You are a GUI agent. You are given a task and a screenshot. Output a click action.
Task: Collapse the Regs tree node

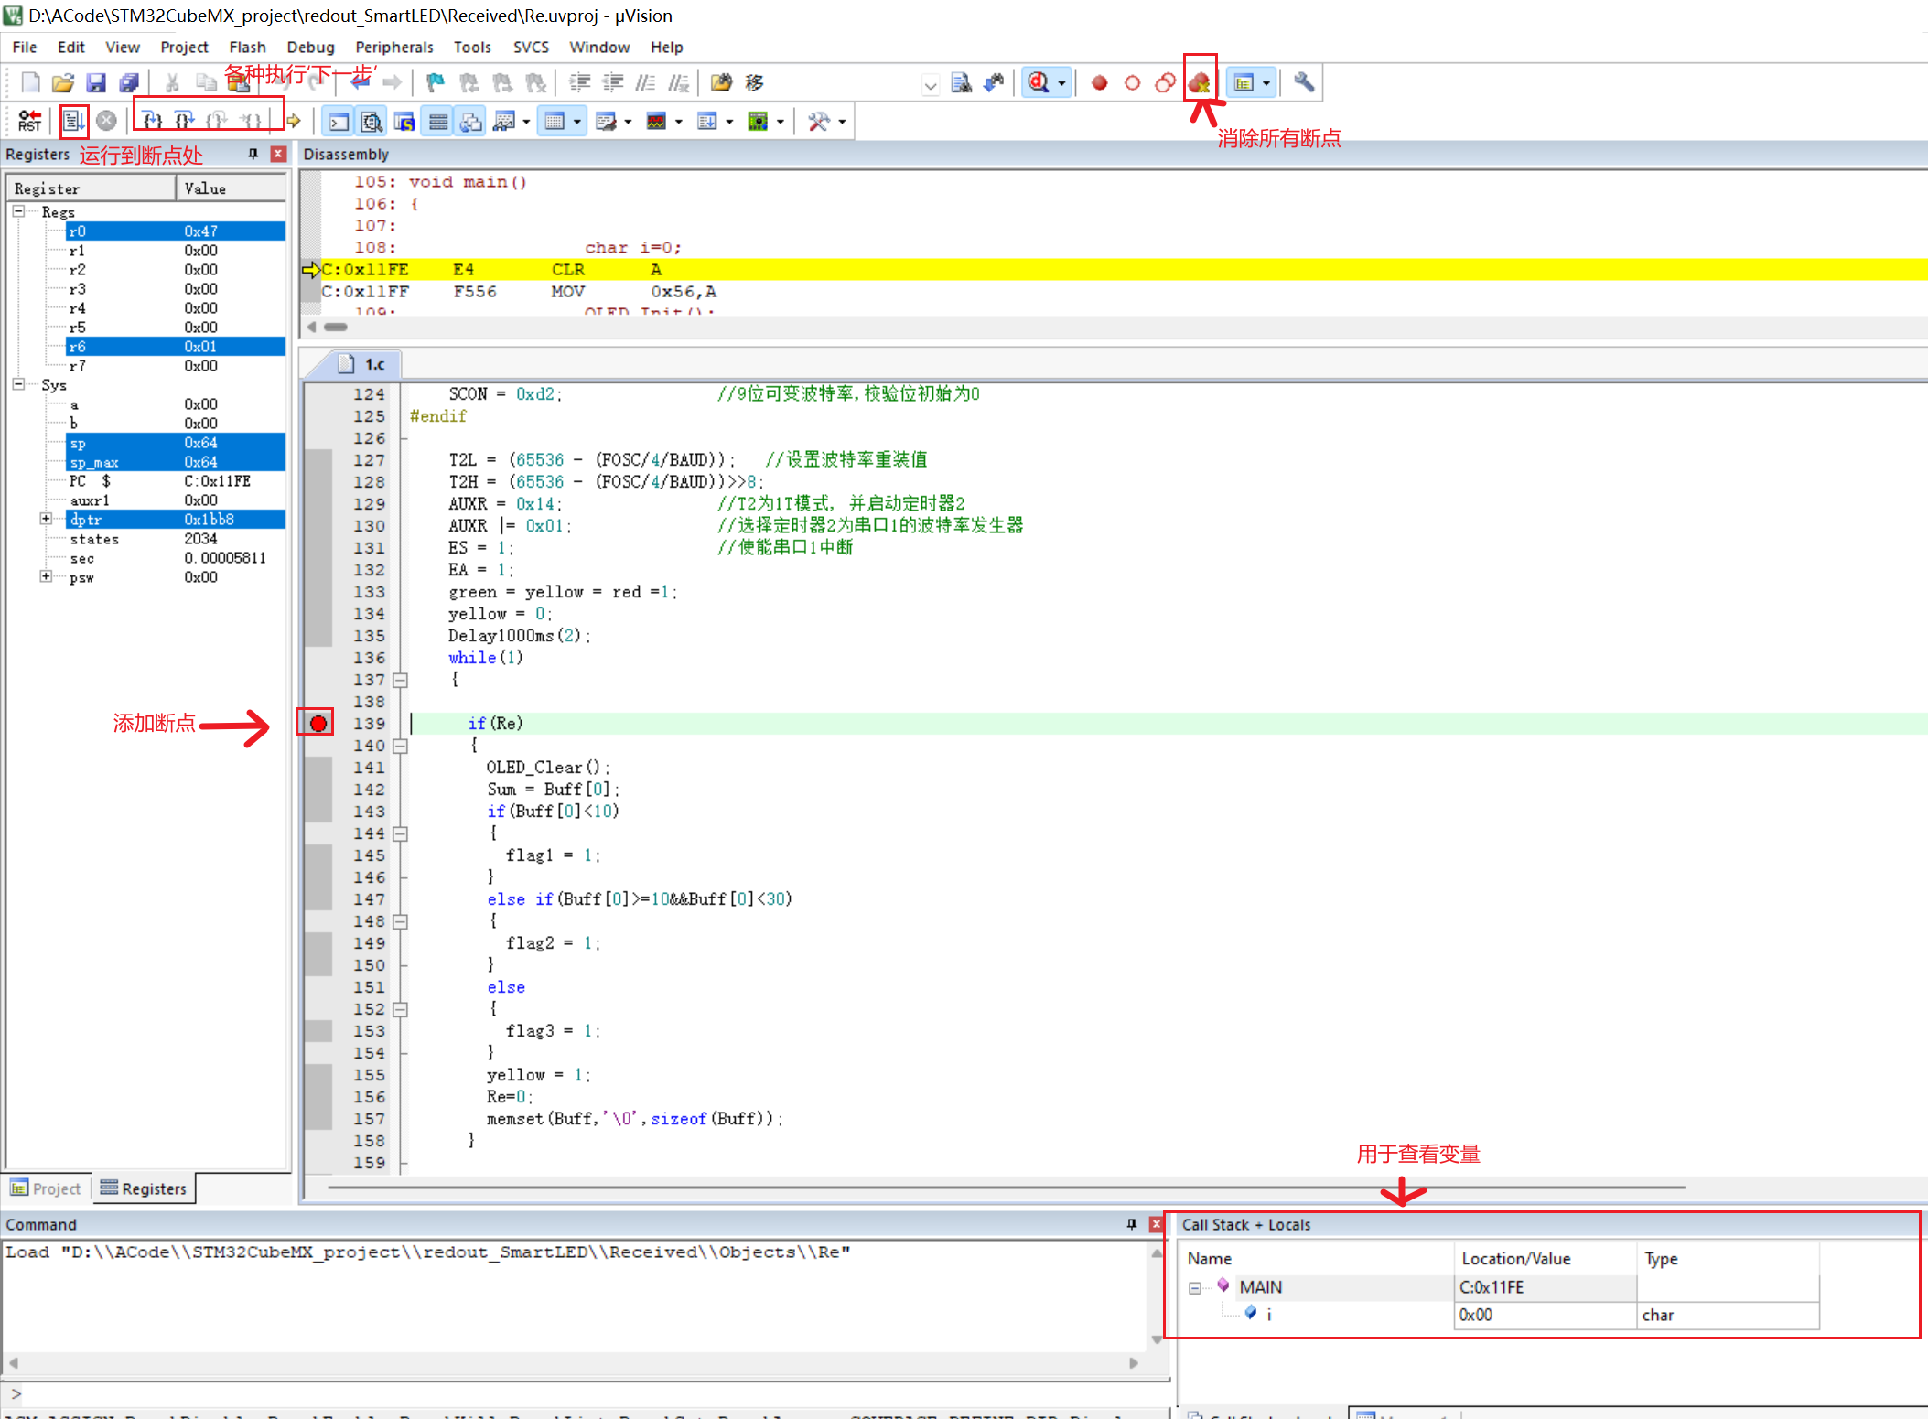pyautogui.click(x=18, y=211)
